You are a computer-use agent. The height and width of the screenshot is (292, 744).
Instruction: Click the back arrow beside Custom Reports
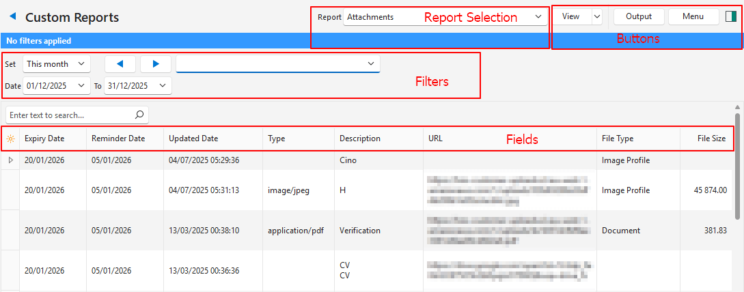click(x=12, y=17)
